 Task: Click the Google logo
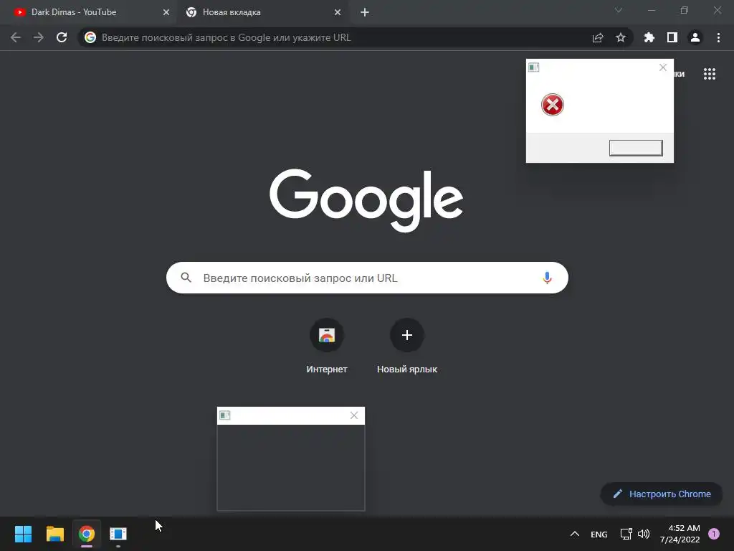(366, 201)
